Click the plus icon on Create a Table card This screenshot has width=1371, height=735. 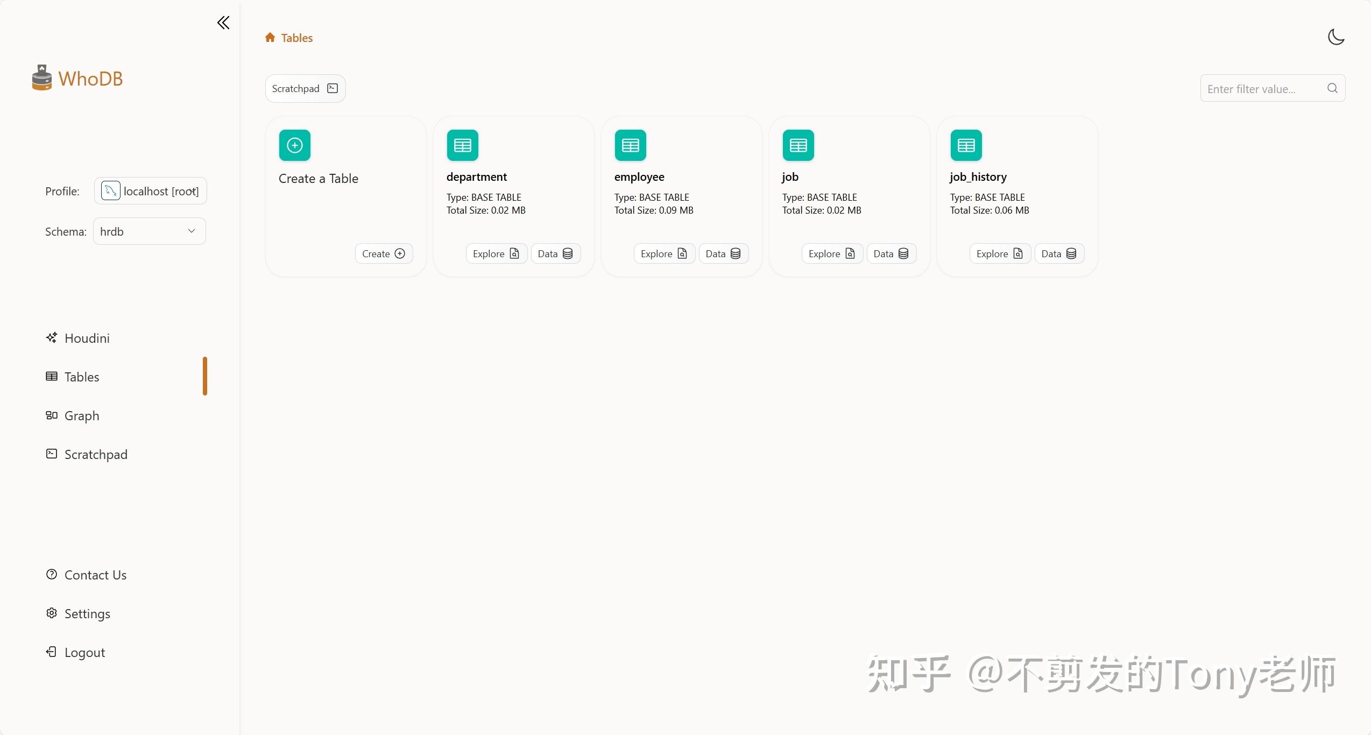[x=294, y=145]
